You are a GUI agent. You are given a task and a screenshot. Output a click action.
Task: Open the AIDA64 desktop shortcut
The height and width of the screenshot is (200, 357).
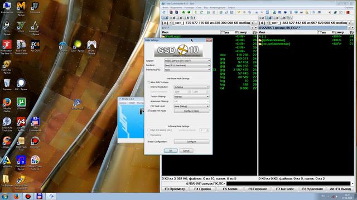tap(21, 123)
